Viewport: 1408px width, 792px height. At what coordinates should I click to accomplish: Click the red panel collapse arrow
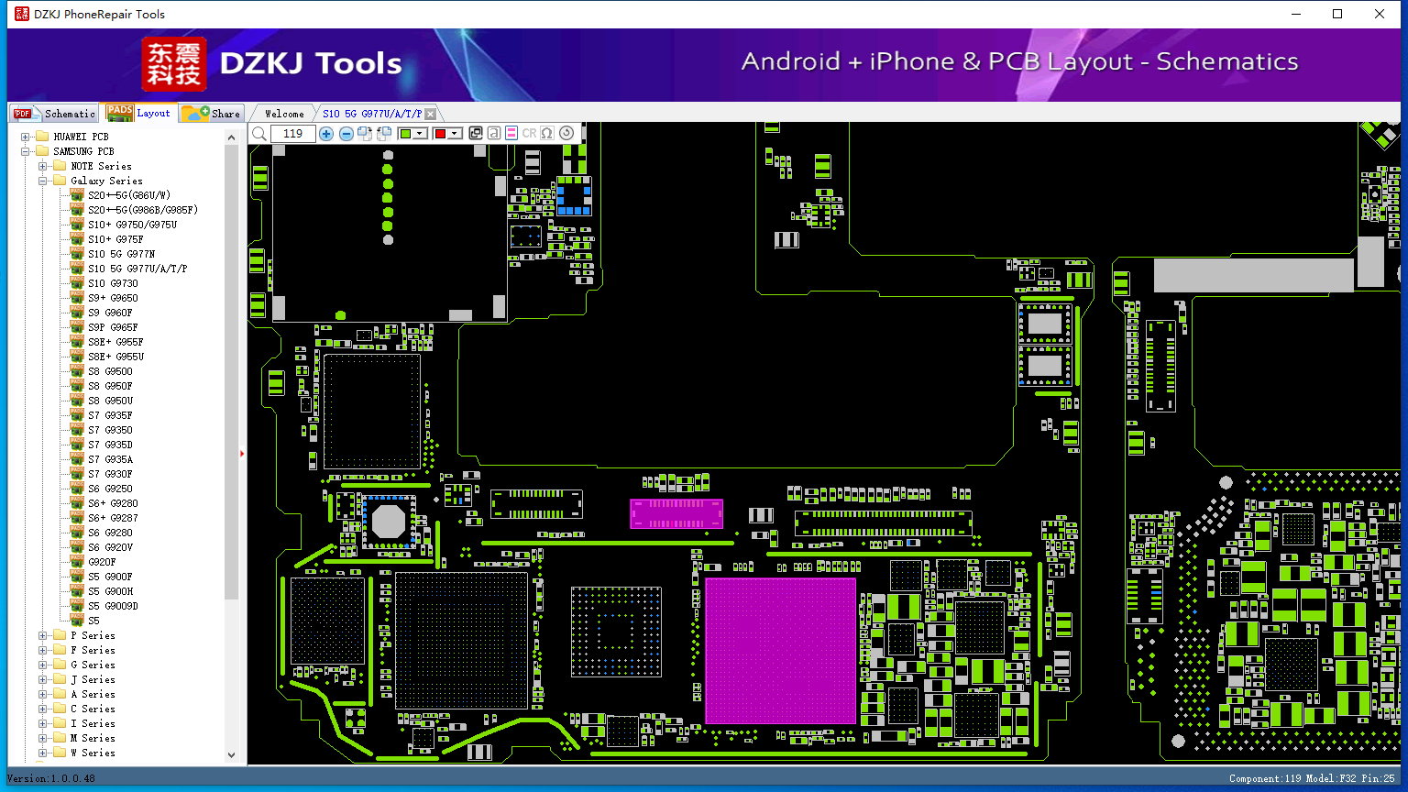(242, 454)
